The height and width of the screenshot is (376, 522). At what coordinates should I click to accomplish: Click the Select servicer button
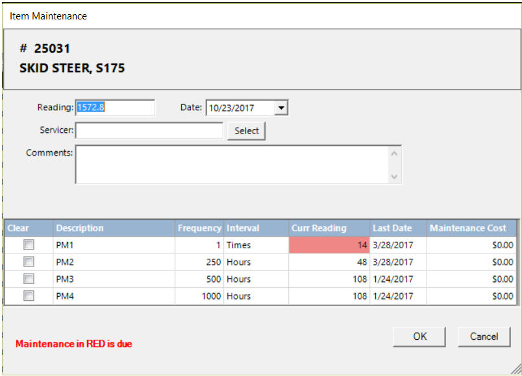click(x=246, y=131)
